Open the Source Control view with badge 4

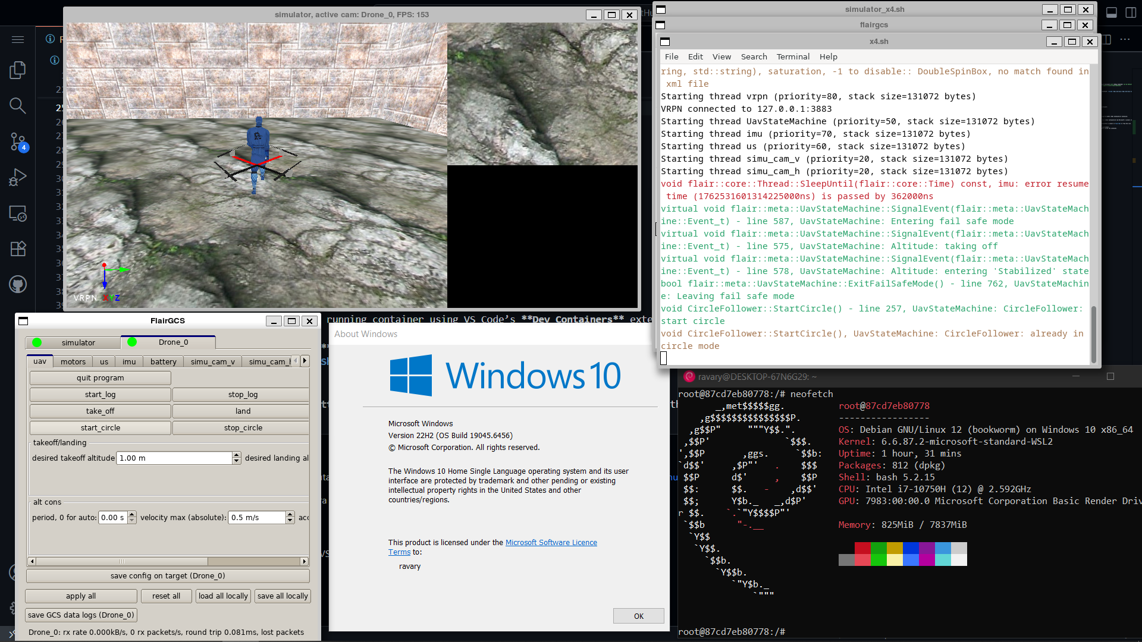tap(18, 141)
